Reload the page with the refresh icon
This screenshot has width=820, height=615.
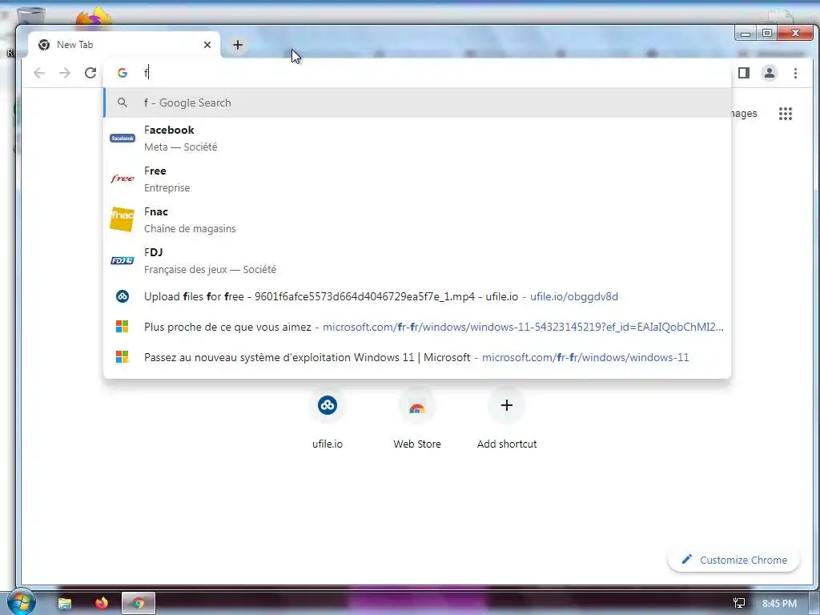click(90, 73)
